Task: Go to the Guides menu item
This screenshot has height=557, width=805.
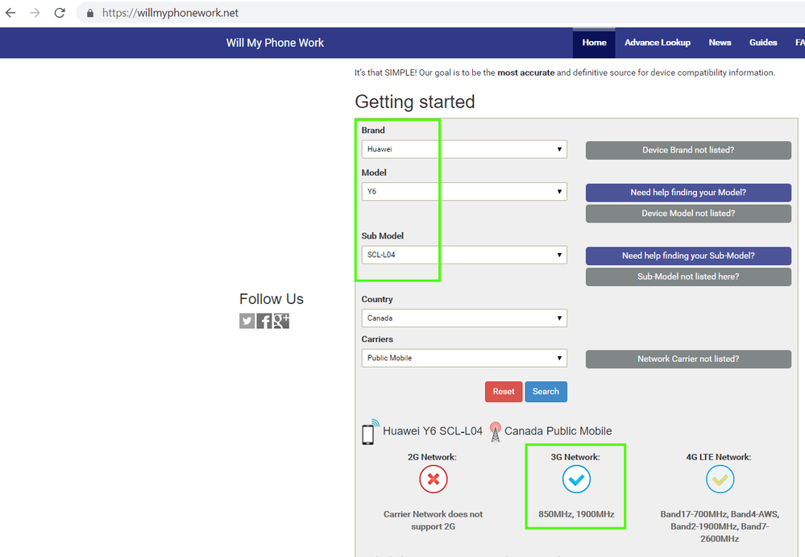Action: pyautogui.click(x=762, y=43)
